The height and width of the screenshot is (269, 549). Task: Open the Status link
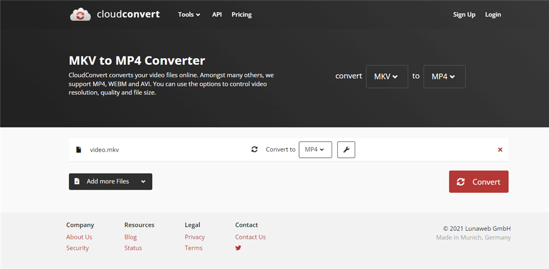[x=133, y=248]
